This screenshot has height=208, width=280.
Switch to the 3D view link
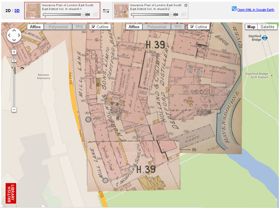pyautogui.click(x=17, y=11)
